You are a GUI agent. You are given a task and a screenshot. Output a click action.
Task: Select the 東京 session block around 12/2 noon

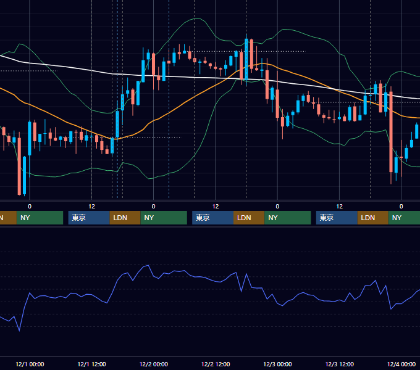(x=212, y=218)
